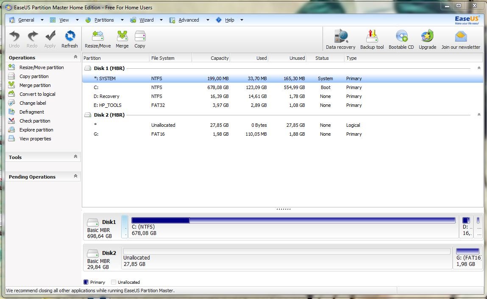Select the Unallocated 27,85 GB row

pos(283,125)
